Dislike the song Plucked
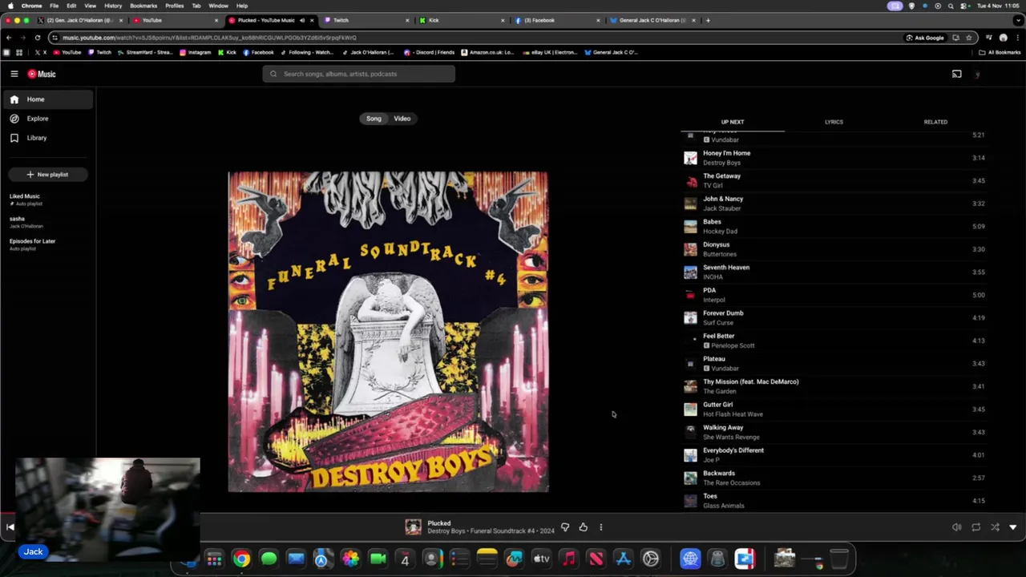 coord(565,527)
